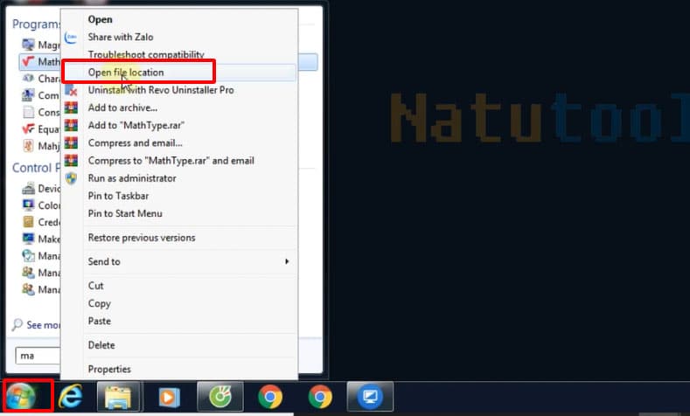The width and height of the screenshot is (690, 416).
Task: Choose Restore previous versions
Action: coord(142,238)
